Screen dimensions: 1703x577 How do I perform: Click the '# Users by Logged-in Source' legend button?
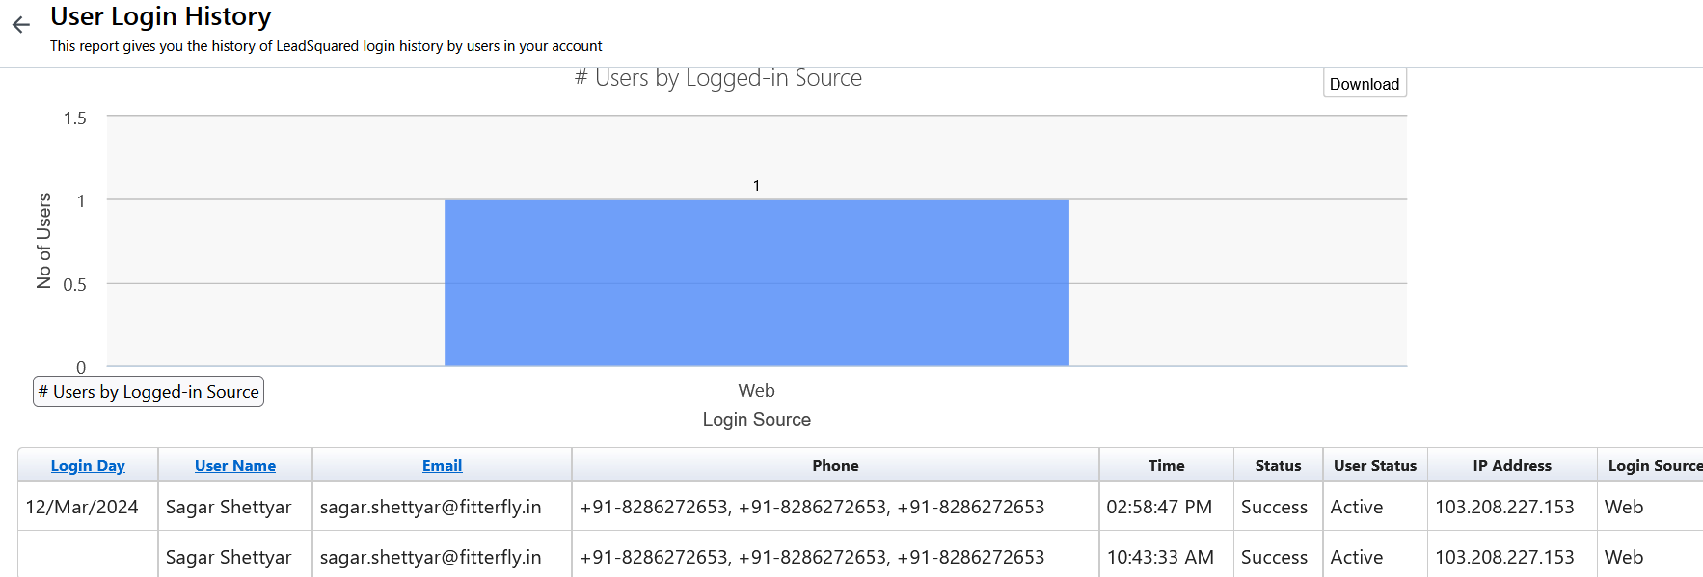pos(149,392)
